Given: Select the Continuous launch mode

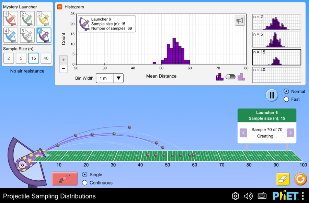Looking at the screenshot, I should (x=85, y=183).
